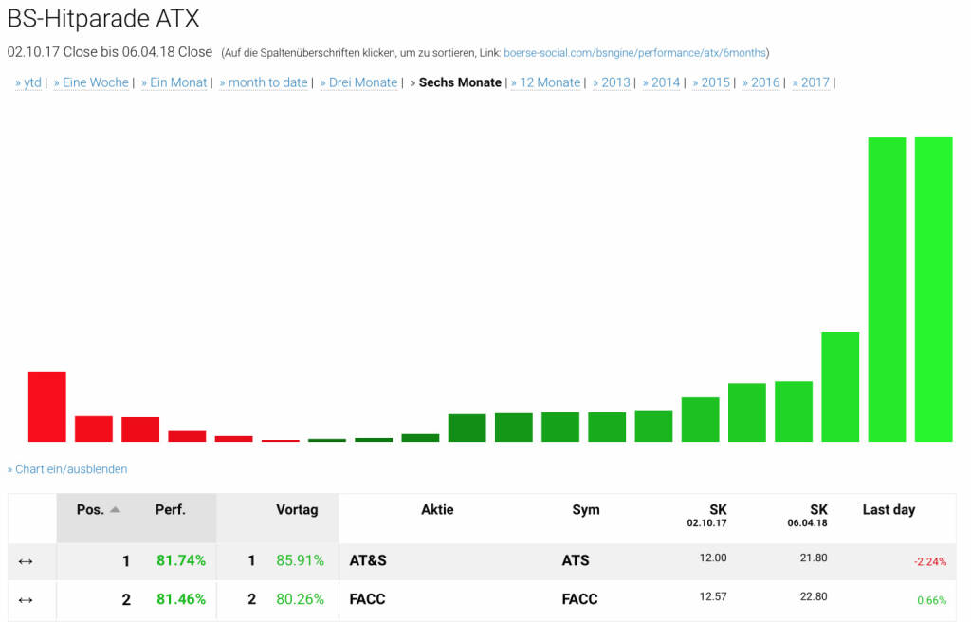The height and width of the screenshot is (622, 971).
Task: Open the 2017 yearly ranking
Action: tap(811, 82)
